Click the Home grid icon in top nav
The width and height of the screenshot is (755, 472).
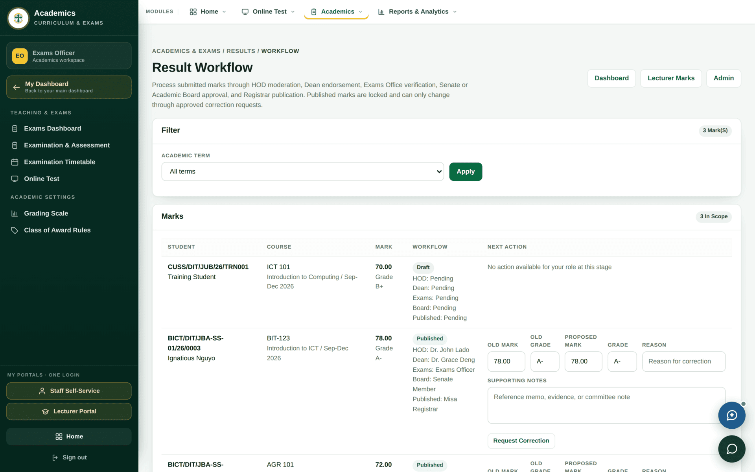point(193,12)
